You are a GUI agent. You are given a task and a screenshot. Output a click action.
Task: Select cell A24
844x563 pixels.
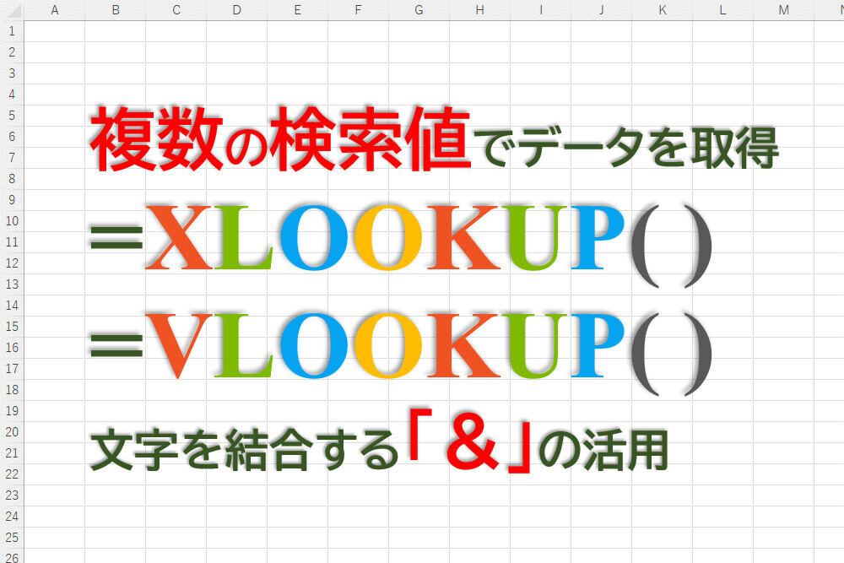[54, 517]
